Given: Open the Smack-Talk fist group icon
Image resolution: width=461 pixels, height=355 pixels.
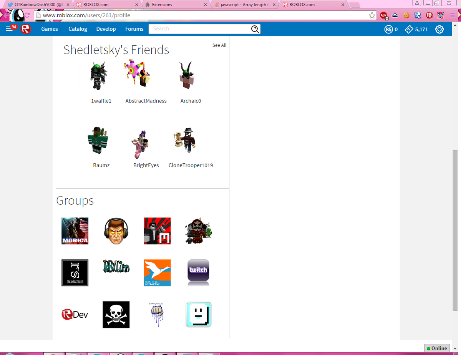Looking at the screenshot, I should 157,315.
